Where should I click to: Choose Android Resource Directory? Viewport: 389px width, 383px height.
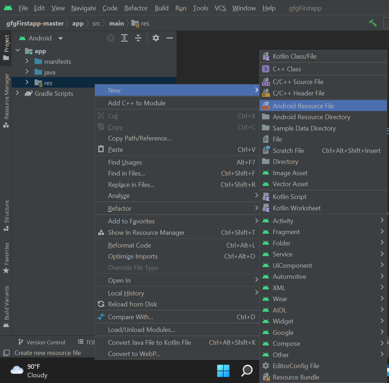coord(323,117)
